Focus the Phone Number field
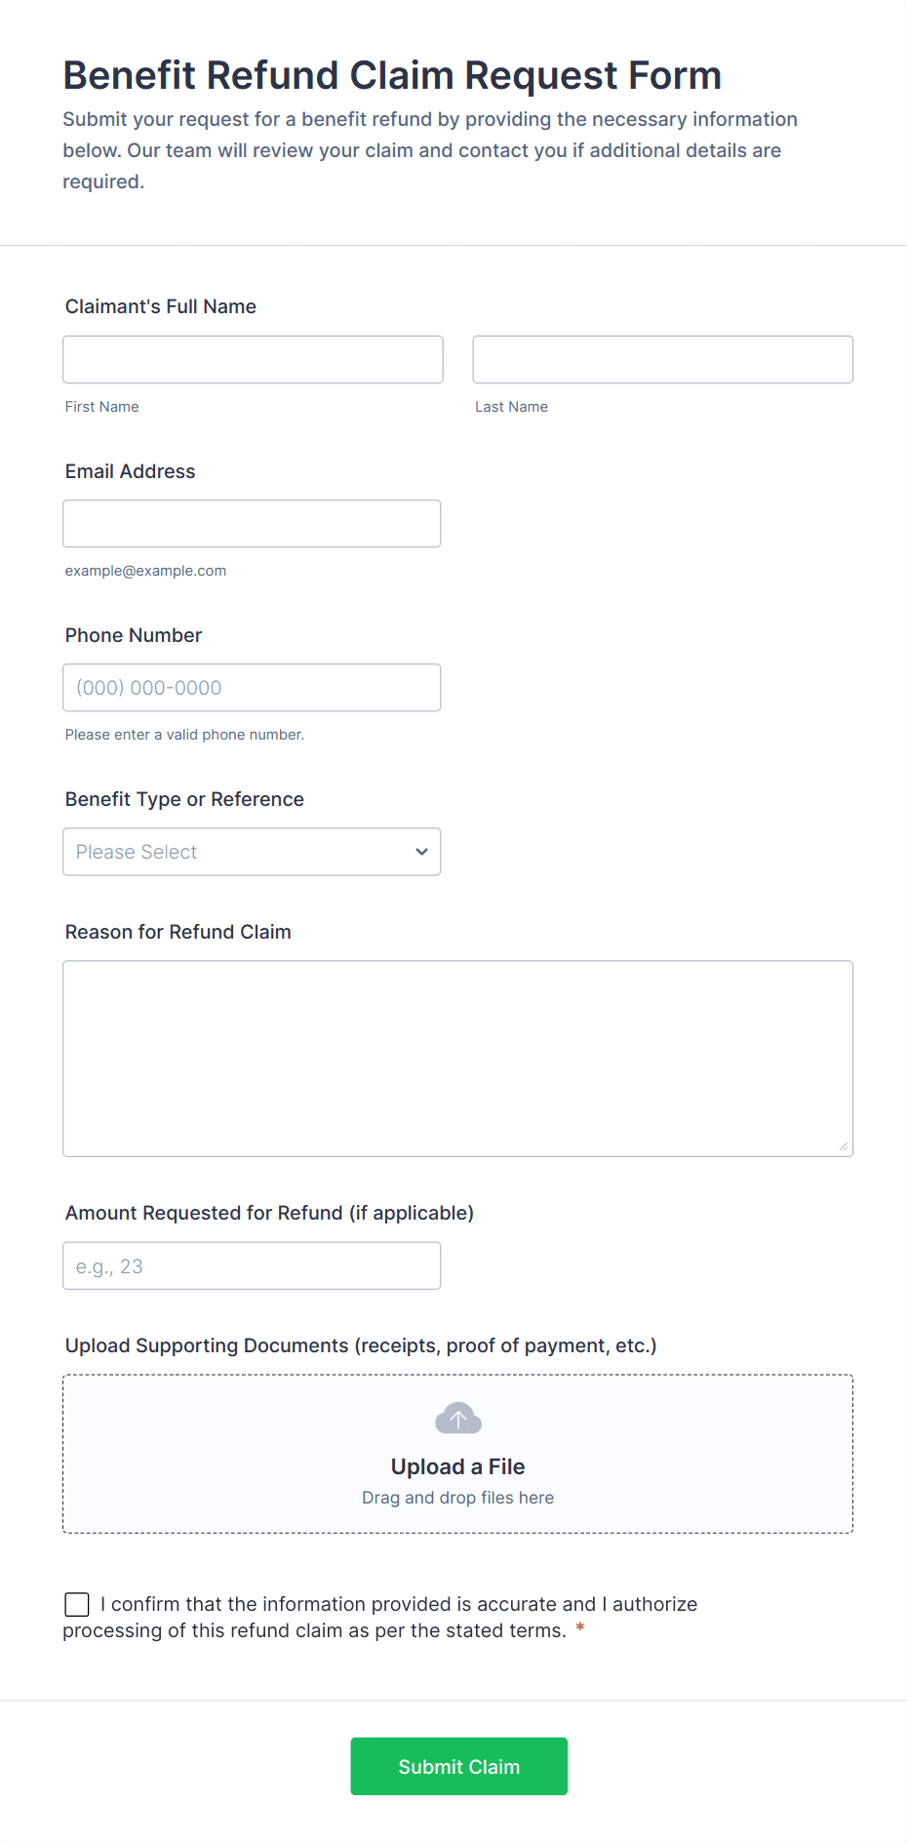 pyautogui.click(x=252, y=688)
